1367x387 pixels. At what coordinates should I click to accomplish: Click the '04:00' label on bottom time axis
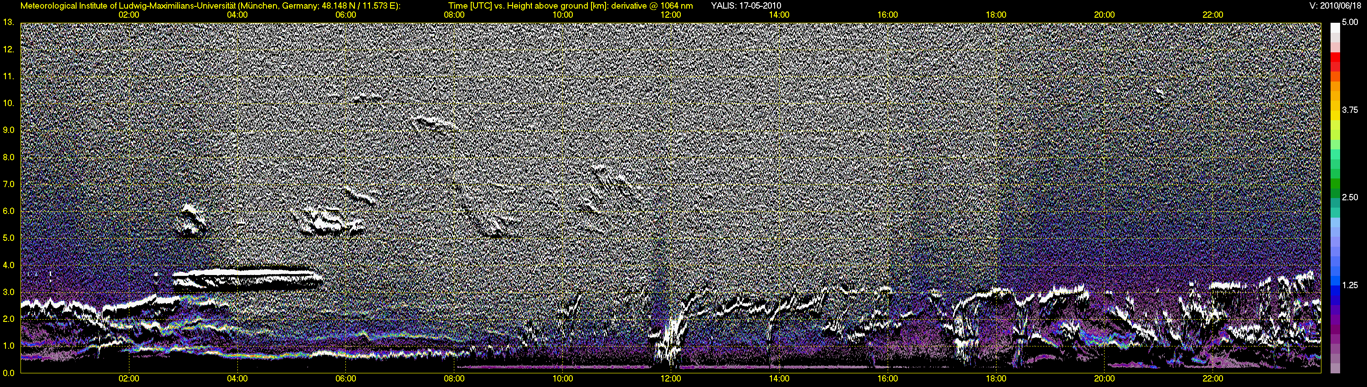[237, 378]
